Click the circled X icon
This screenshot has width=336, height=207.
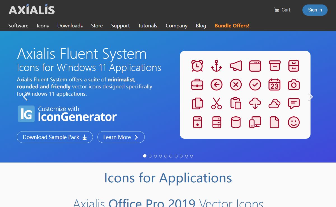236,84
